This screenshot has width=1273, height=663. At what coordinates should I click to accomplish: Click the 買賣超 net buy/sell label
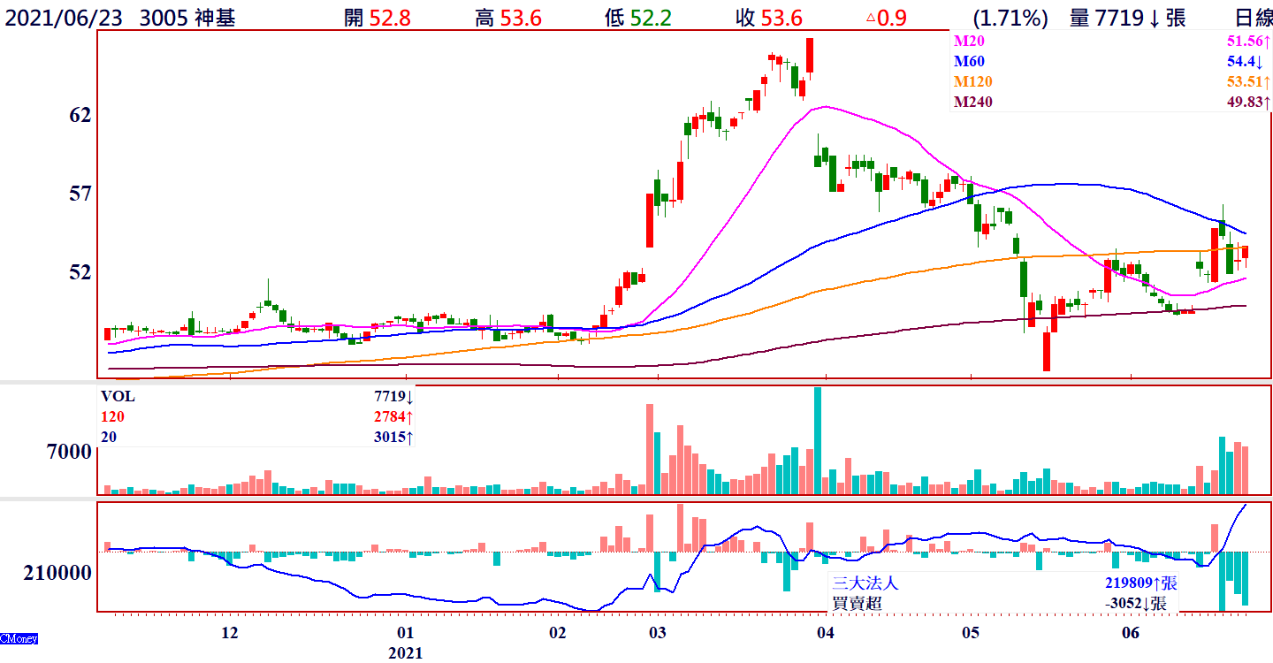pos(857,604)
